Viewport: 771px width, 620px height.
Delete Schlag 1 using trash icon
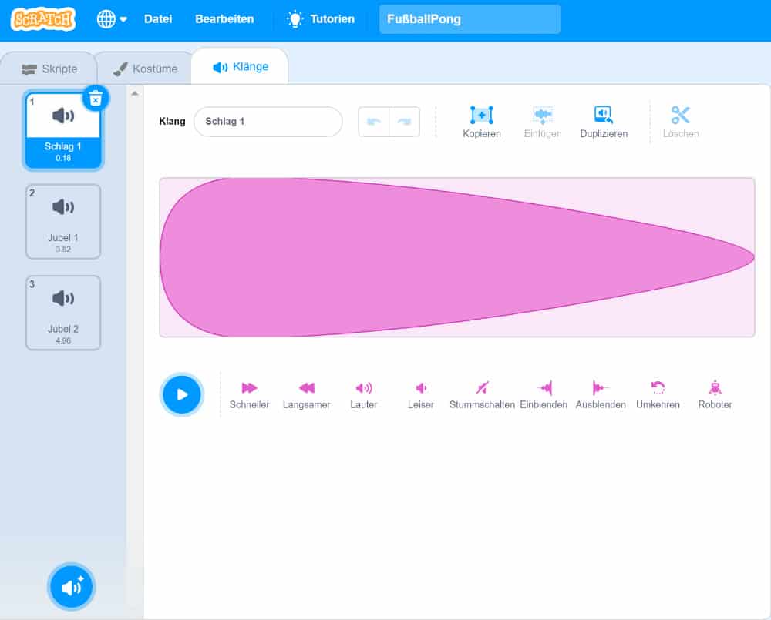pos(96,99)
